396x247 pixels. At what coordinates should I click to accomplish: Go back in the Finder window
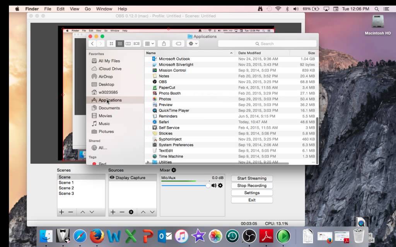[x=92, y=44]
